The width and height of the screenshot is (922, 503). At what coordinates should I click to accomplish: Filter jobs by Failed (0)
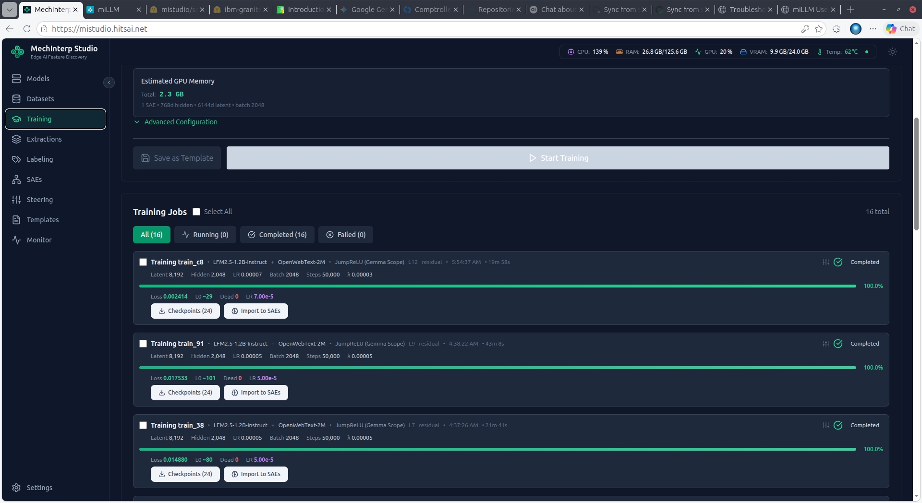tap(346, 235)
